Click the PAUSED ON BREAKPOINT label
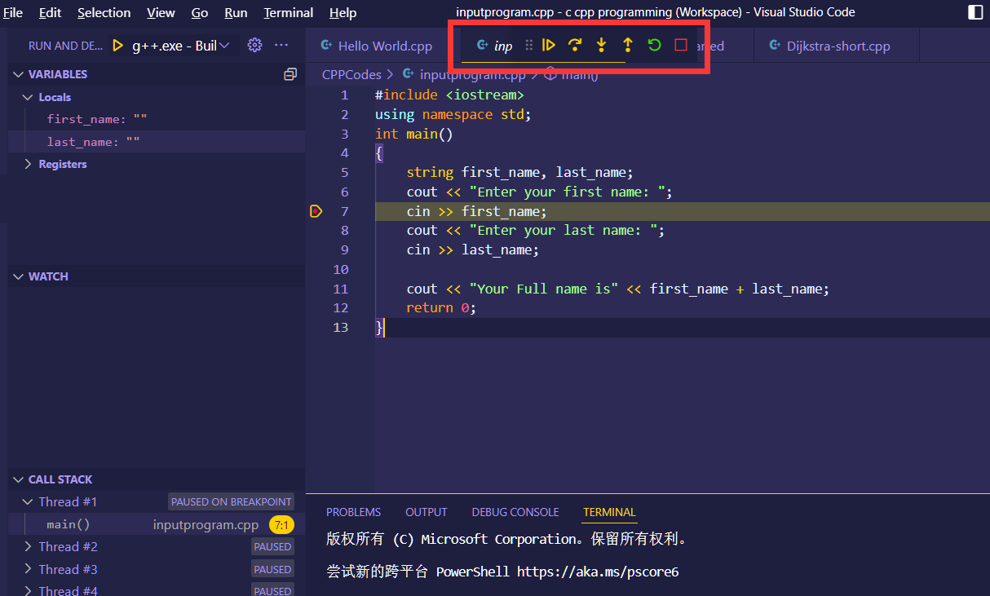This screenshot has height=596, width=990. pyautogui.click(x=231, y=501)
